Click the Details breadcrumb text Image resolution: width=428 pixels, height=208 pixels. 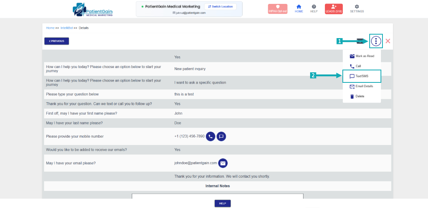pos(84,28)
